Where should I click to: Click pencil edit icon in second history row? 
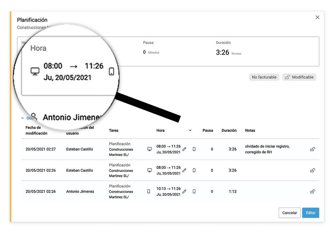[x=184, y=170]
